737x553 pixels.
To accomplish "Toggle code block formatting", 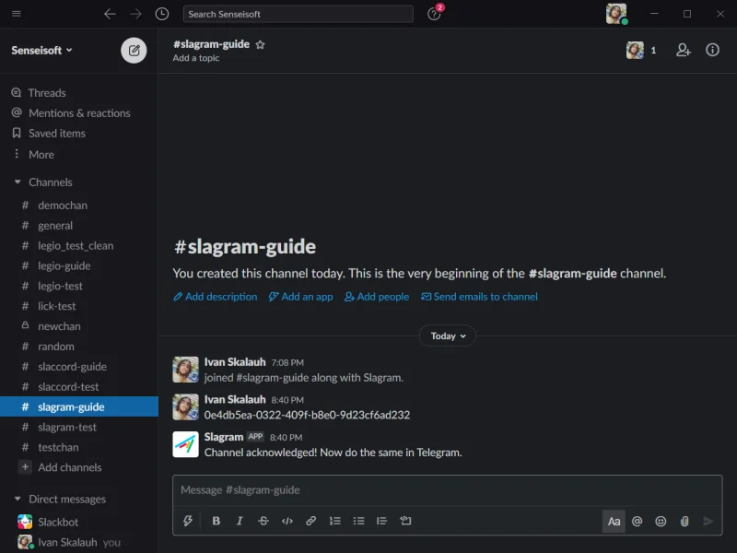I will [x=405, y=521].
